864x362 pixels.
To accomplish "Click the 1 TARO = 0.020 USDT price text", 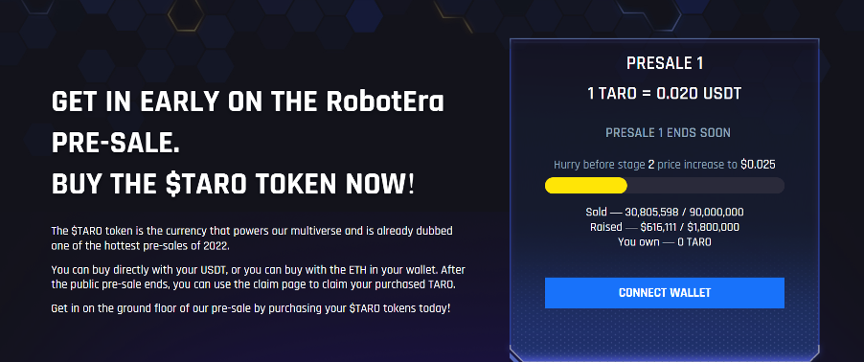I will click(x=665, y=94).
